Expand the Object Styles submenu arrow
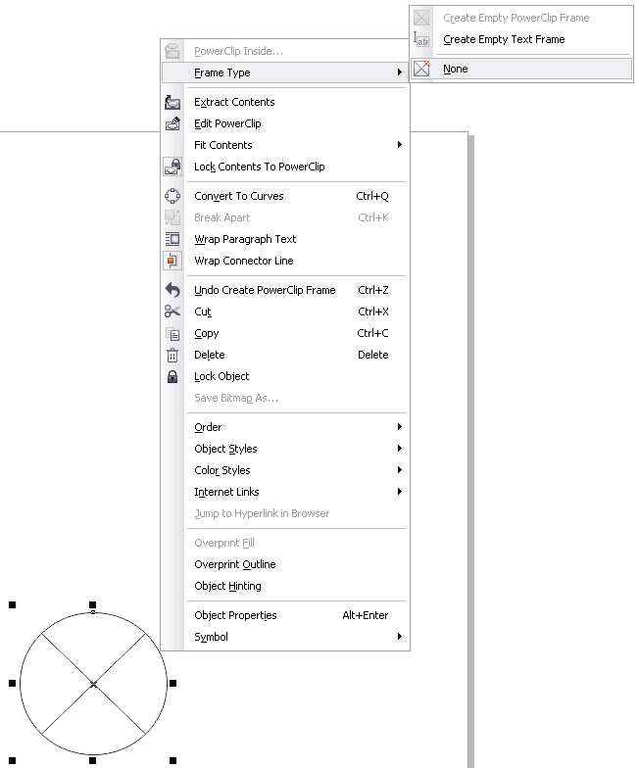 pyautogui.click(x=400, y=449)
